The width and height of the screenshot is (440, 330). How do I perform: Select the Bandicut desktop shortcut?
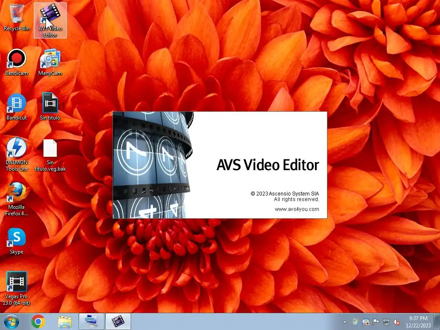pos(17,107)
